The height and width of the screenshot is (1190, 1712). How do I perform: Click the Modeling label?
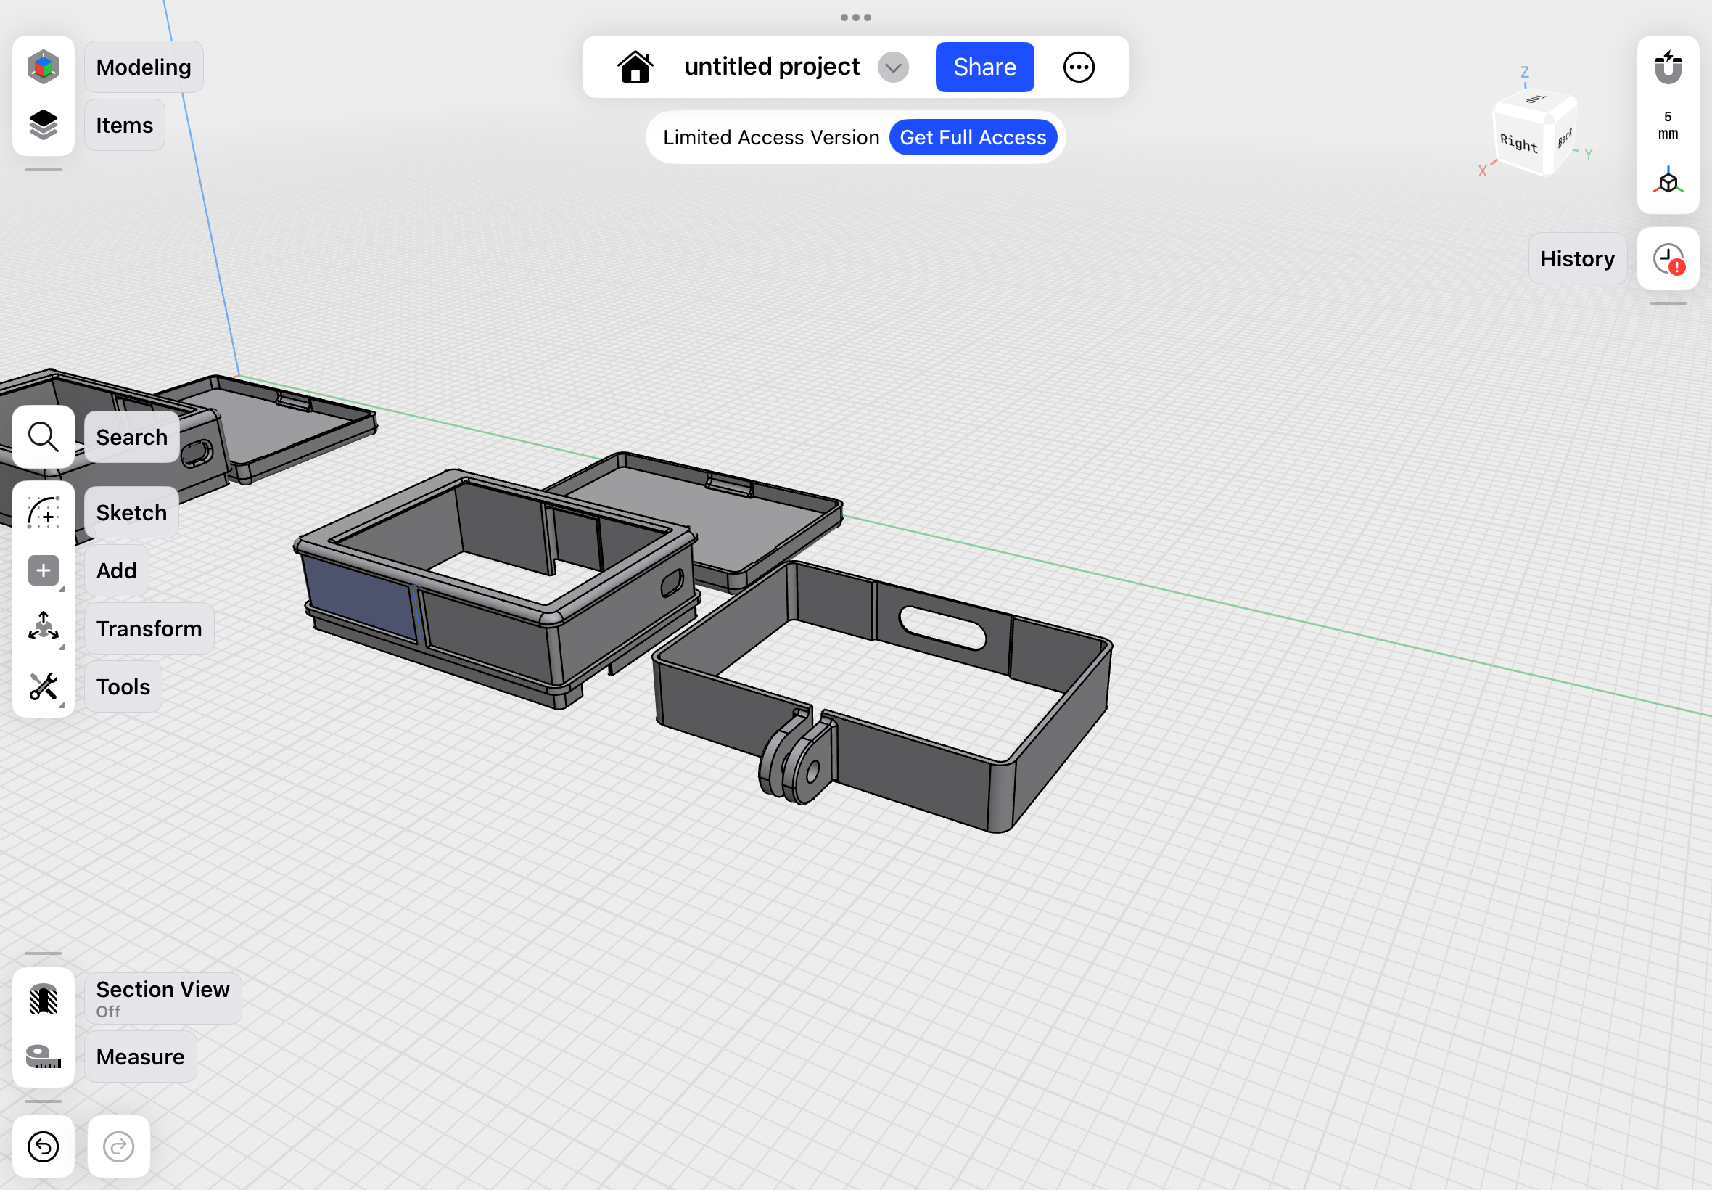tap(144, 67)
